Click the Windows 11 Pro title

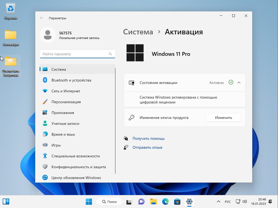click(171, 54)
